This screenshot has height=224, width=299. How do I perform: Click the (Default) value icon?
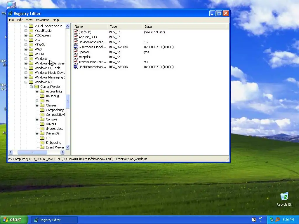[76, 32]
